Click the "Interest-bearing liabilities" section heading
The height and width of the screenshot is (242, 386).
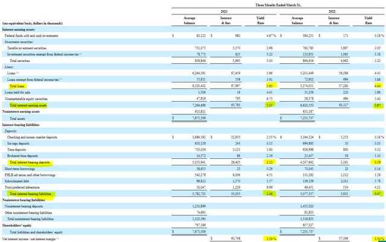[x=21, y=125]
